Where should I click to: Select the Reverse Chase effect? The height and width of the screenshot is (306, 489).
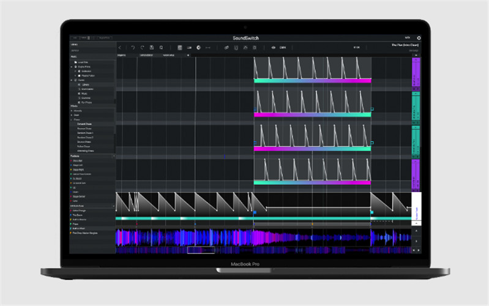(84, 129)
